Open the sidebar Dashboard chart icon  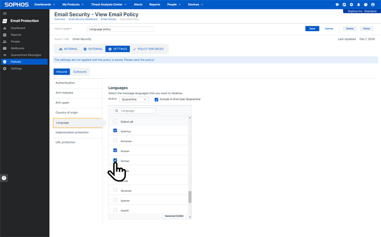pyautogui.click(x=5, y=28)
